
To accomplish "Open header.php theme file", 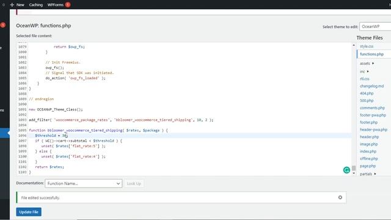I will coord(369,137).
